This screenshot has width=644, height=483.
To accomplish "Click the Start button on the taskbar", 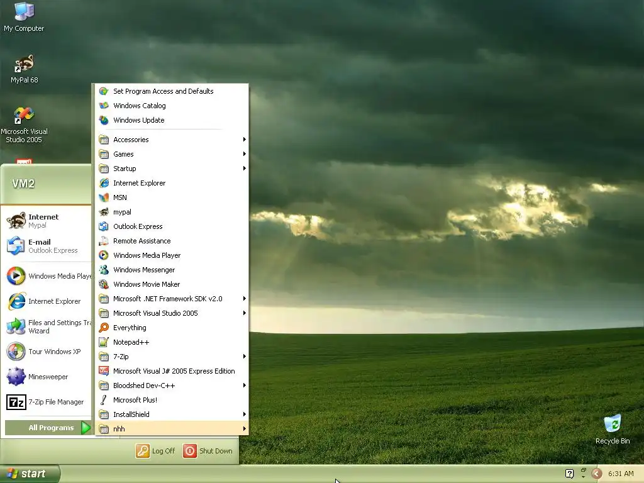I will pos(29,474).
